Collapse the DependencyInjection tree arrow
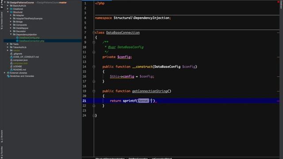 11,34
